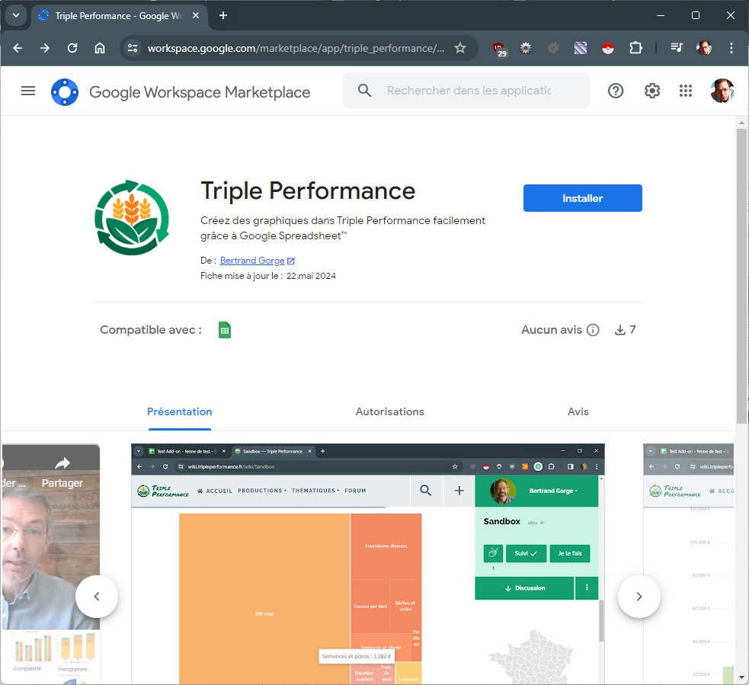Viewport: 749px width, 685px height.
Task: Click the blue Installer button
Action: [582, 198]
